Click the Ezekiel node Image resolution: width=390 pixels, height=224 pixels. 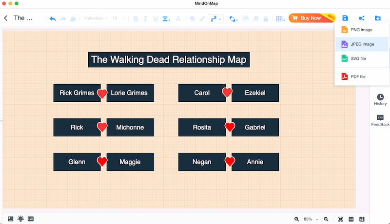255,93
